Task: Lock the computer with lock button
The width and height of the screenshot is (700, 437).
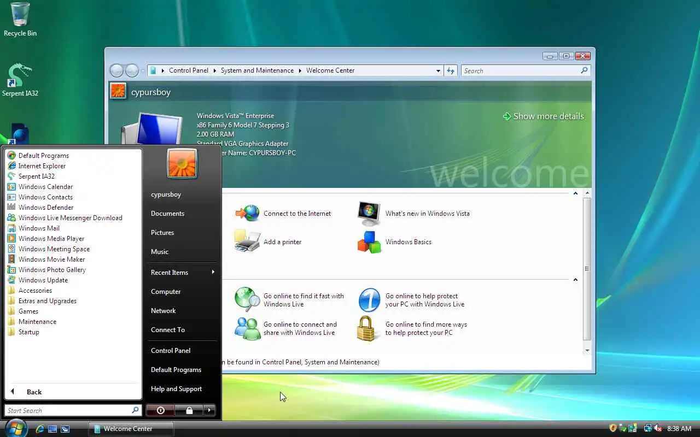Action: 189,410
